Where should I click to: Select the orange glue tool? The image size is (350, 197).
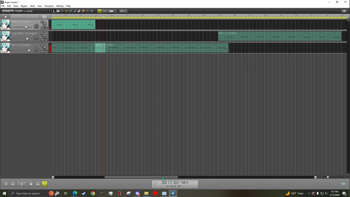(83, 11)
